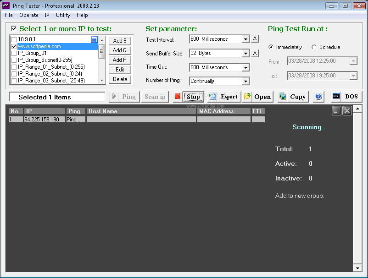The height and width of the screenshot is (278, 368).
Task: Check the 10.9.0.1 checkbox
Action: 14,39
